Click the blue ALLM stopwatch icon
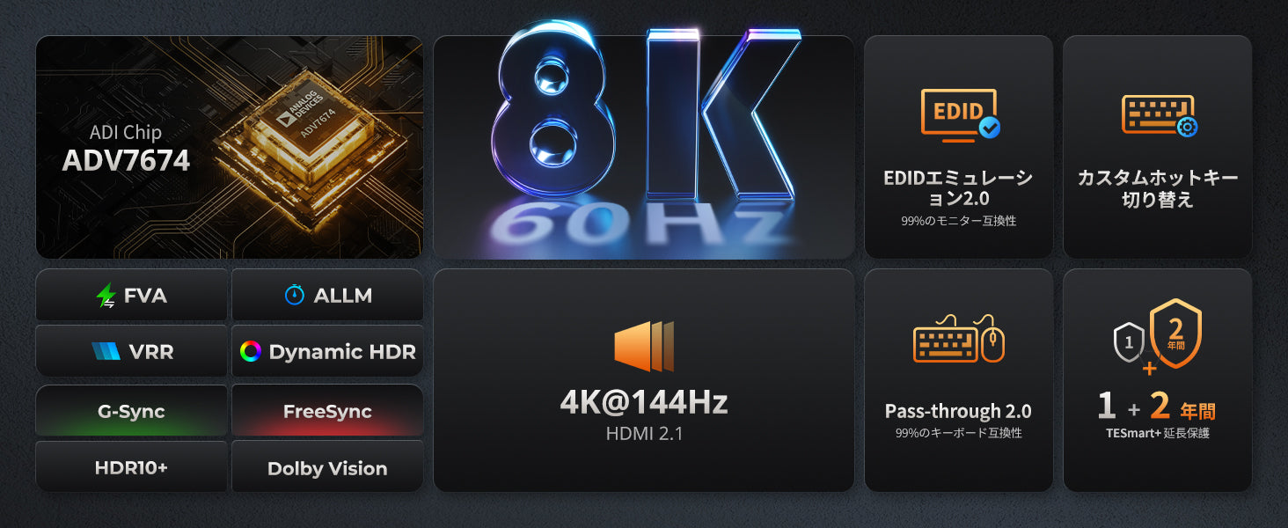The height and width of the screenshot is (528, 1288). [295, 296]
